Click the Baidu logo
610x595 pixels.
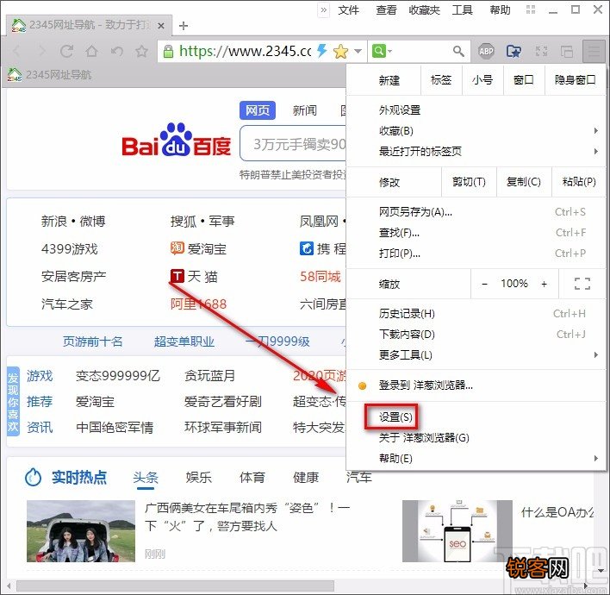pyautogui.click(x=177, y=141)
